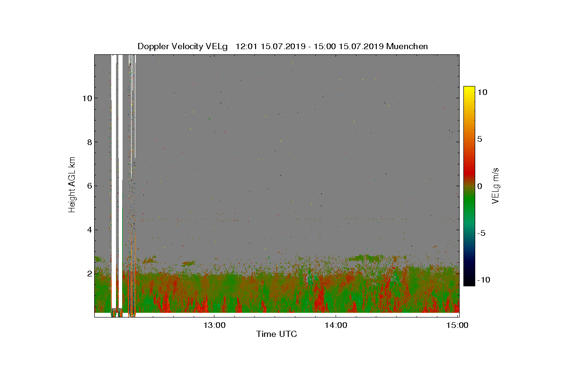Click the 2 km height tick label

click(x=89, y=274)
